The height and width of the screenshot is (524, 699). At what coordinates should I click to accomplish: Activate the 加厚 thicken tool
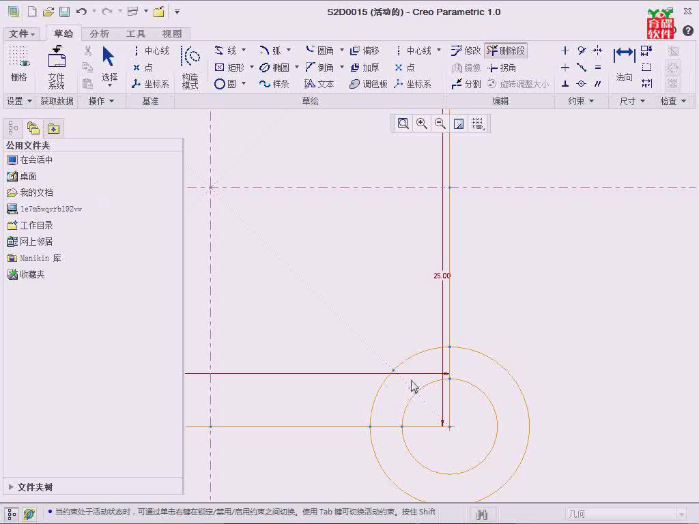point(365,68)
